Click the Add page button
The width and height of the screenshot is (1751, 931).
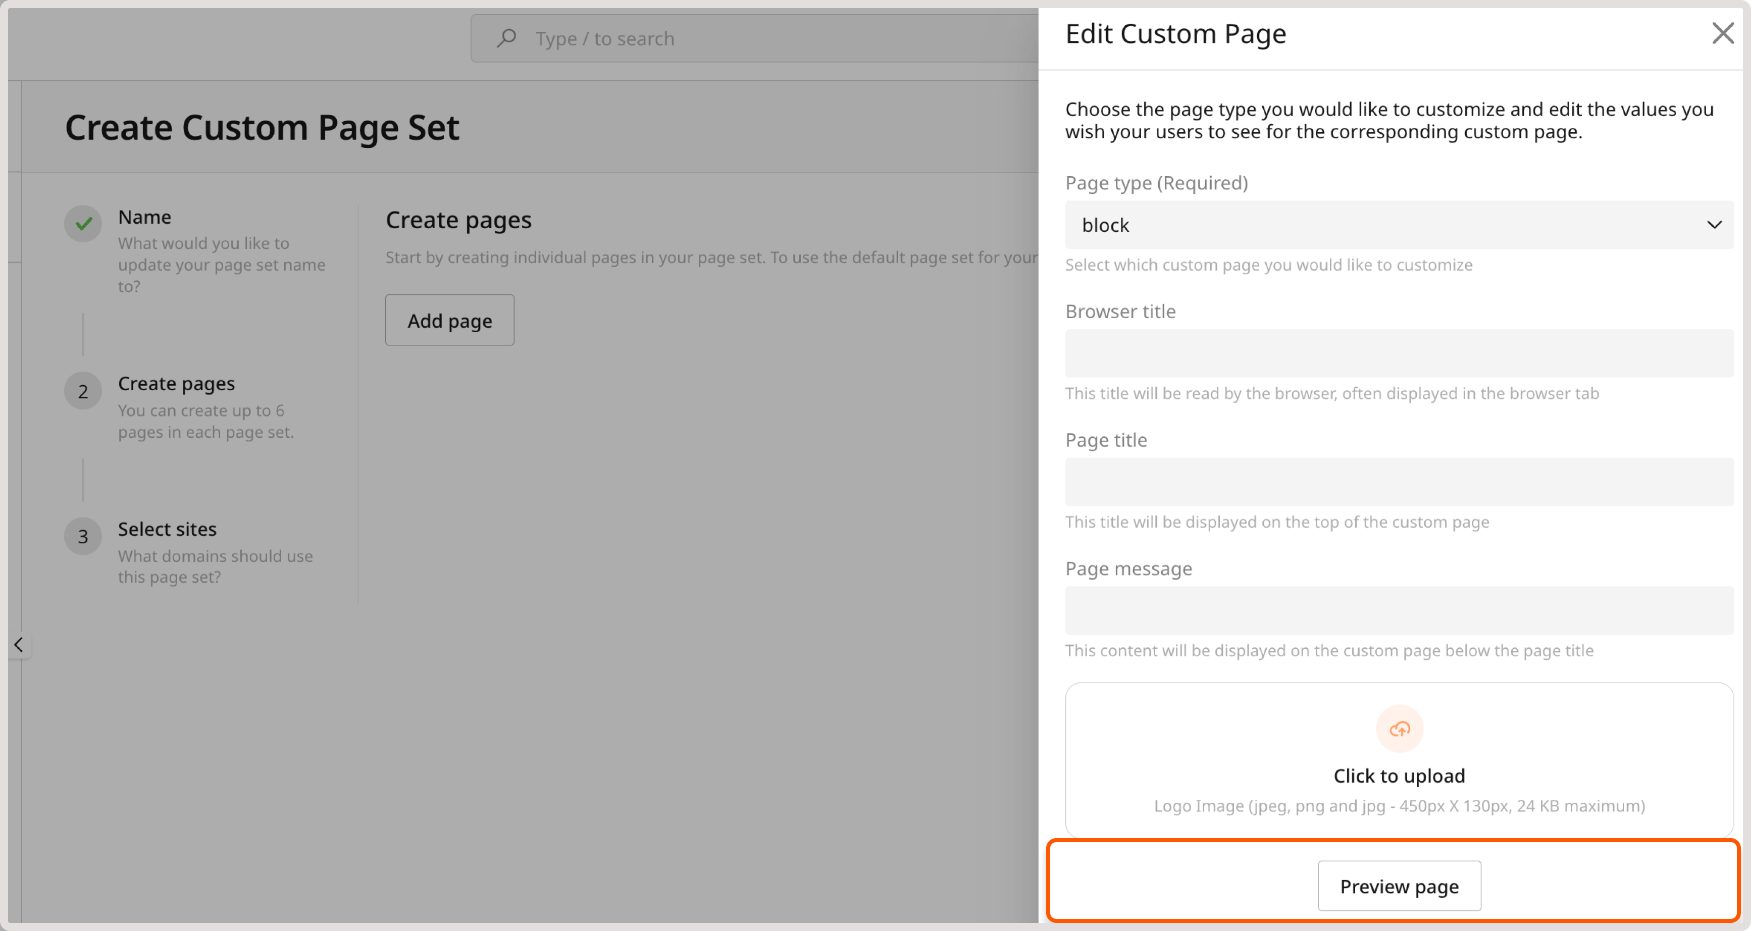click(x=449, y=320)
